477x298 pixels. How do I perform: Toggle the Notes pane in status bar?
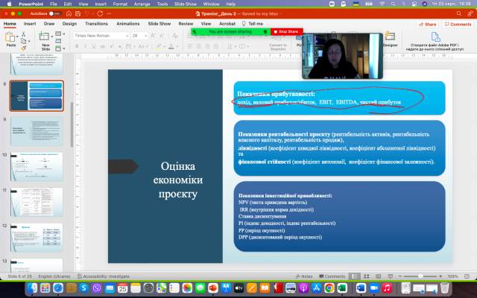304,276
